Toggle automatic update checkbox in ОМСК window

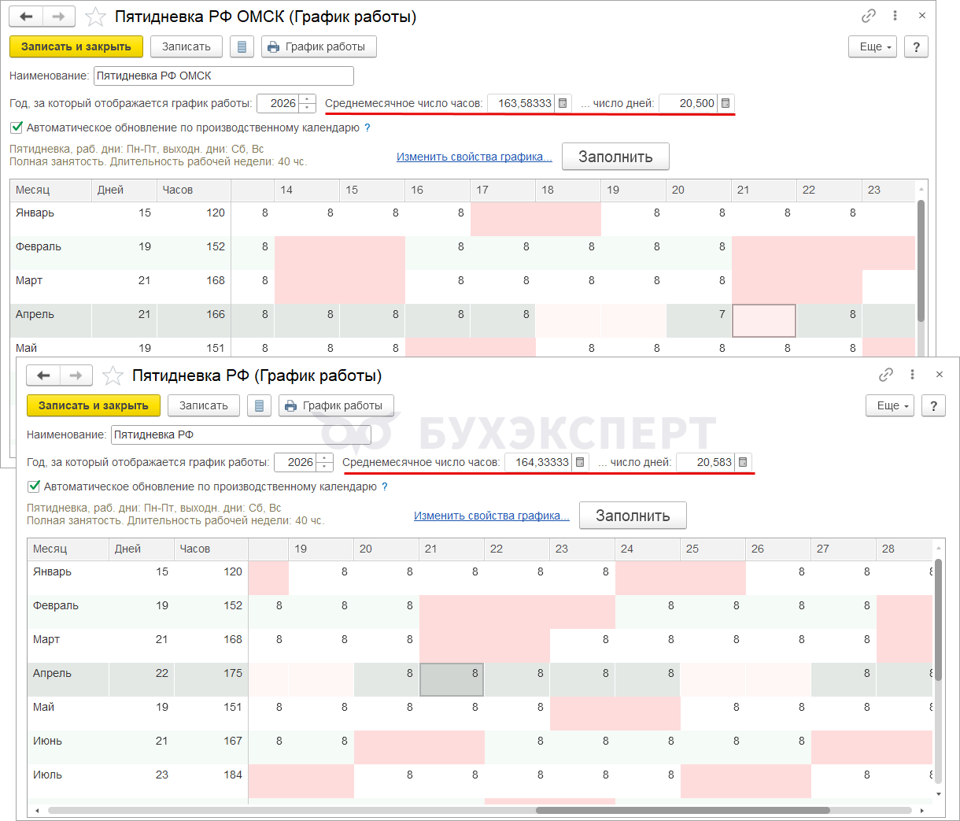[17, 128]
